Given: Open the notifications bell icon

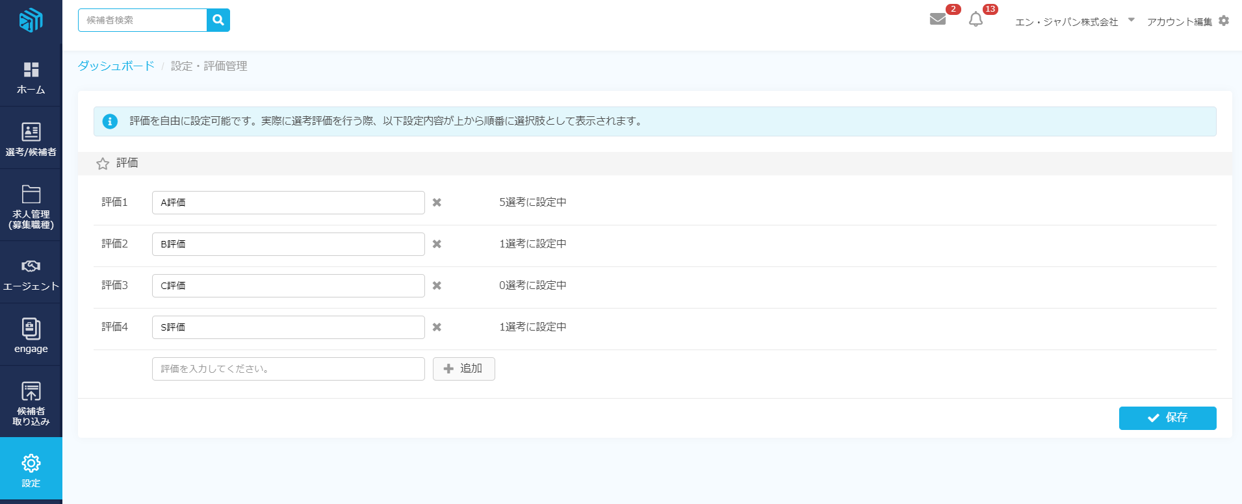Looking at the screenshot, I should [976, 19].
